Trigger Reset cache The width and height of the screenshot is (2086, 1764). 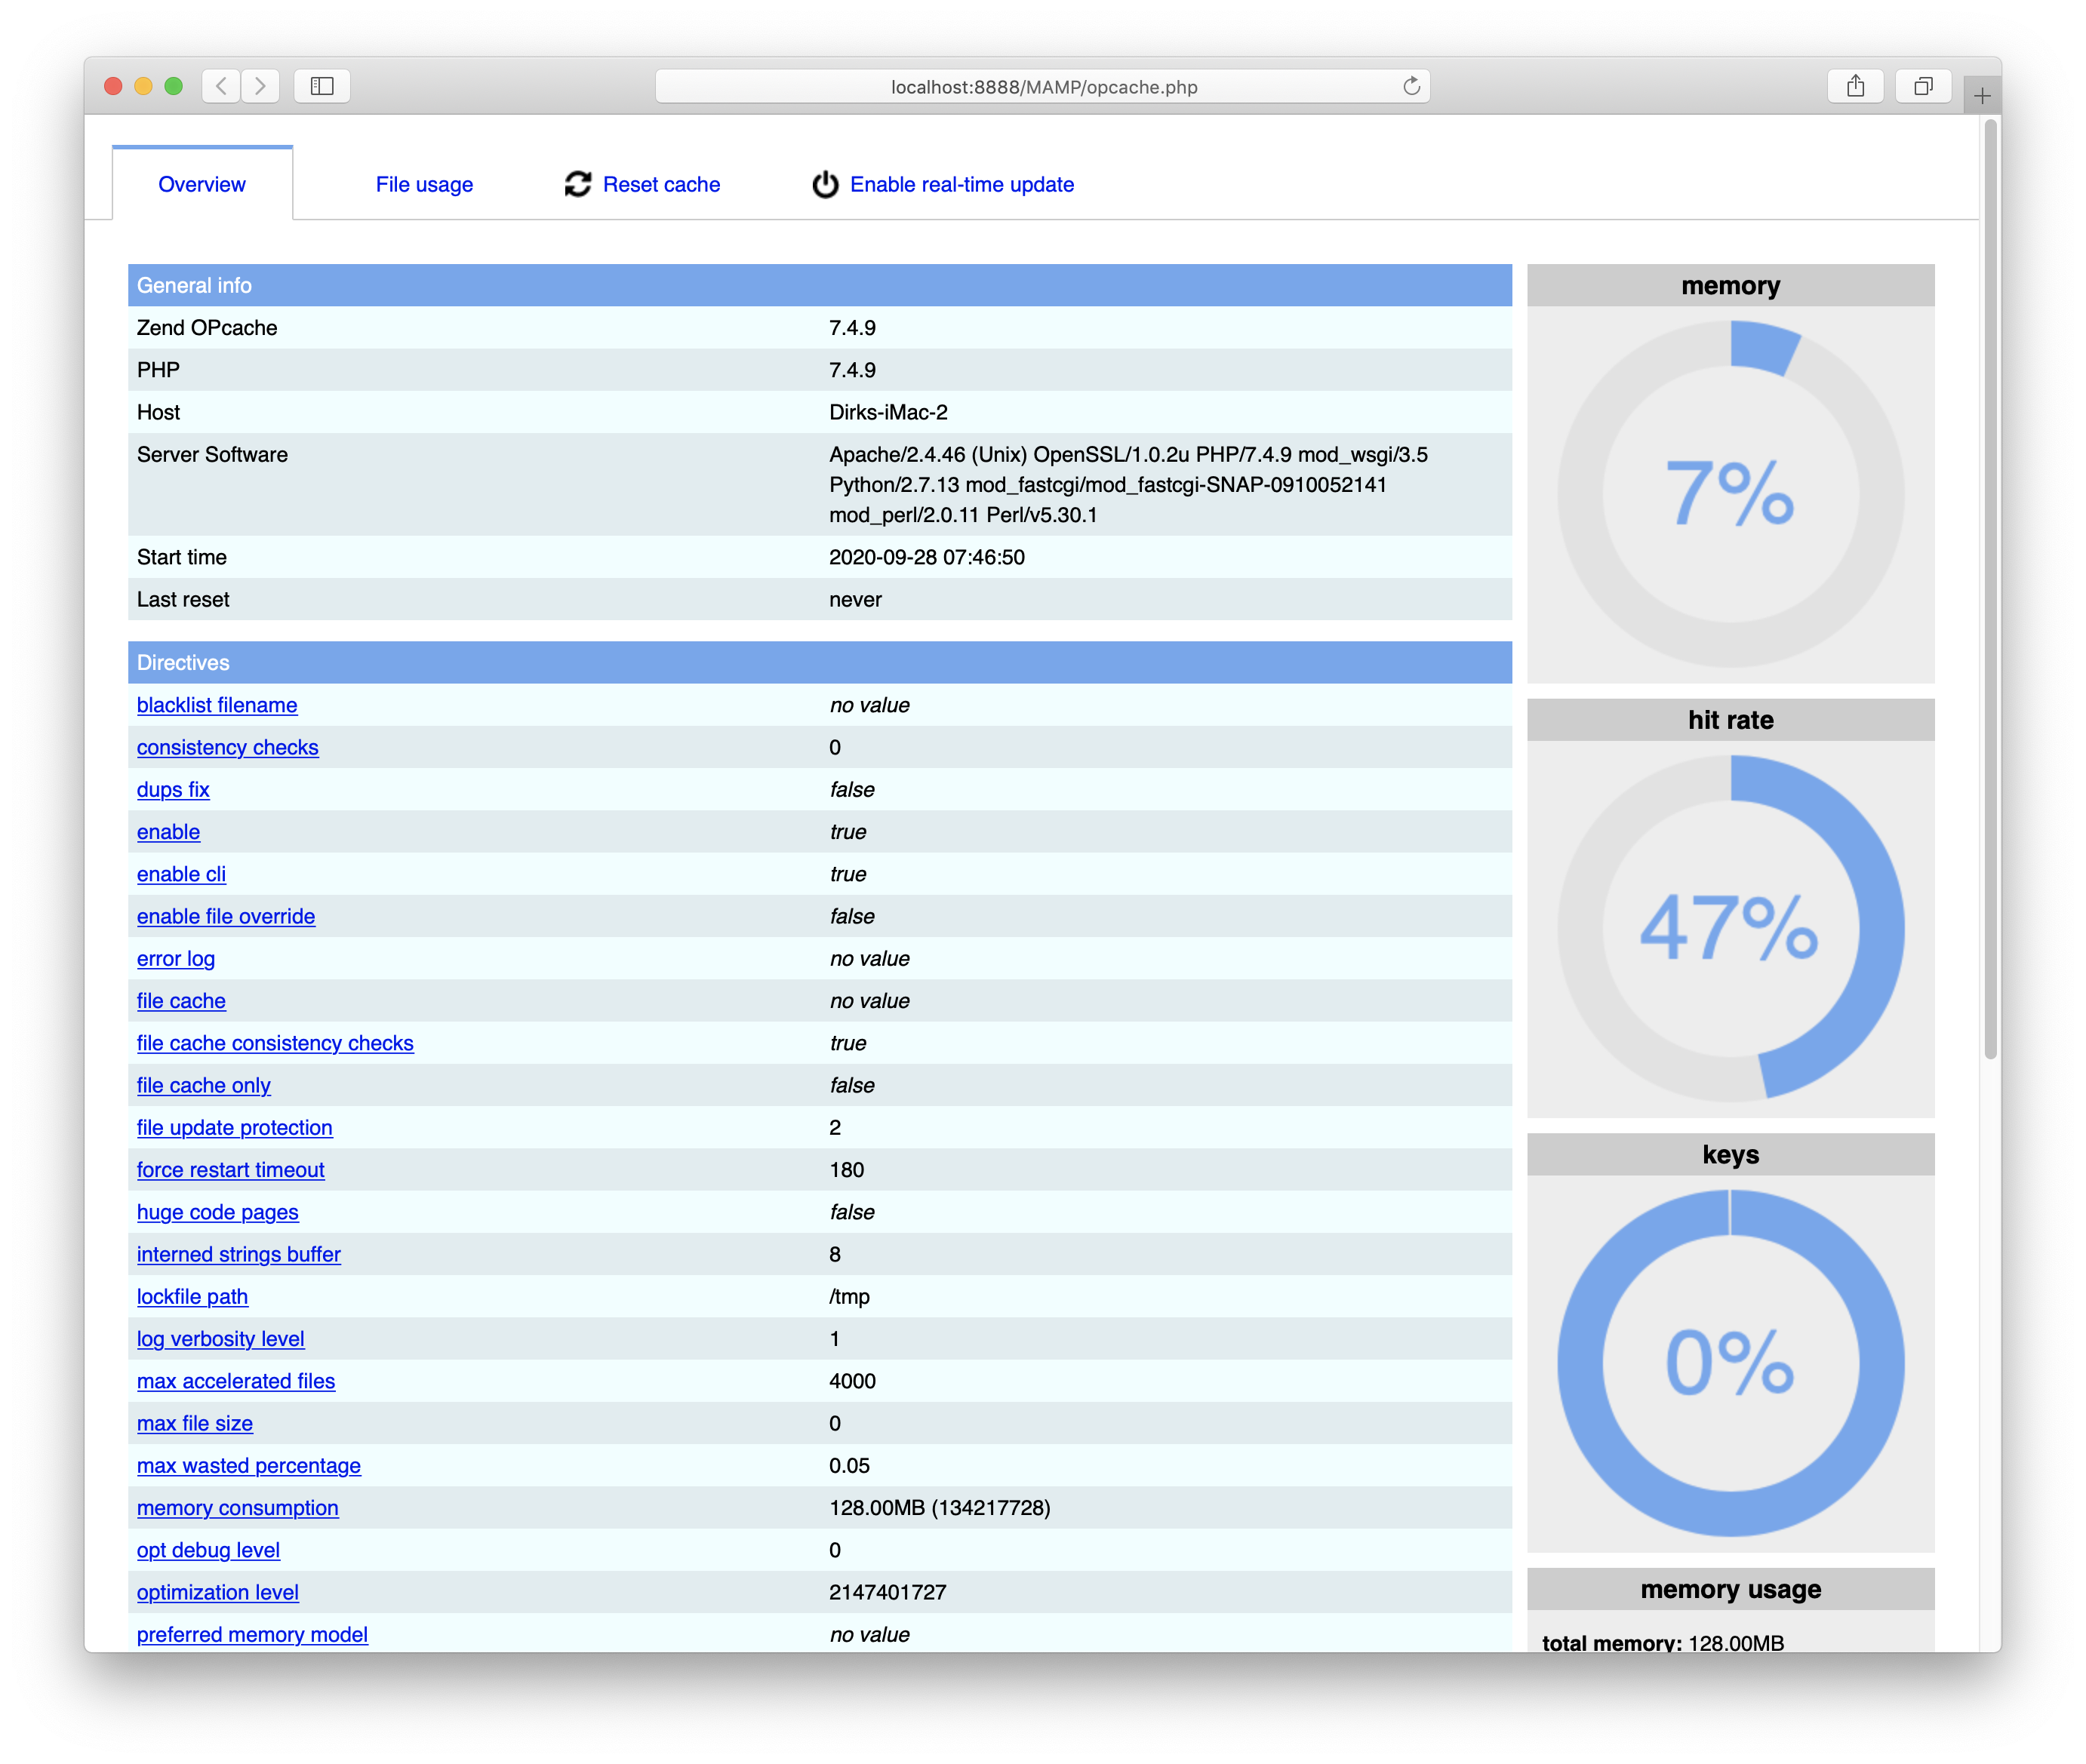(x=661, y=184)
